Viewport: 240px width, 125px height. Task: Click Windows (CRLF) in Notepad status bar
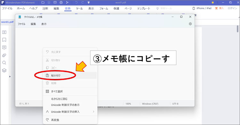pyautogui.click(x=150, y=104)
